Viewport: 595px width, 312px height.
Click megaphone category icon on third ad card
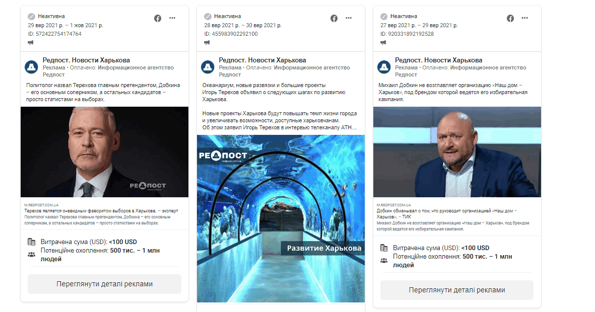coord(383,43)
